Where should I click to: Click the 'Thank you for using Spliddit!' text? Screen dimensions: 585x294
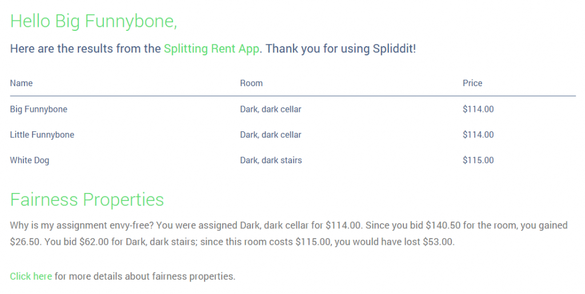(340, 49)
